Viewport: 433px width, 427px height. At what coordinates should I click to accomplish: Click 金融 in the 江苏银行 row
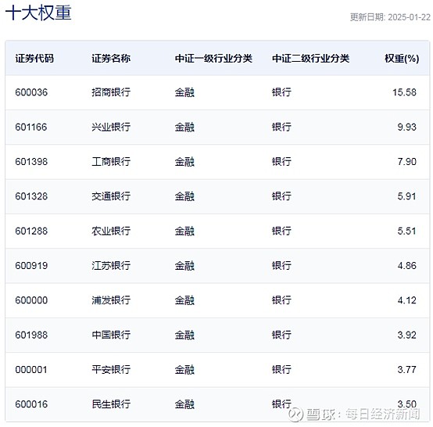pyautogui.click(x=184, y=266)
